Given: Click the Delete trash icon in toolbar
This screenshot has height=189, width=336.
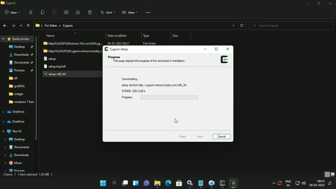Looking at the screenshot, I should coord(90,13).
